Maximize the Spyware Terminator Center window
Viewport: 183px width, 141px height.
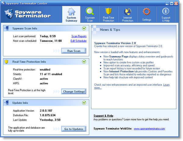point(171,3)
